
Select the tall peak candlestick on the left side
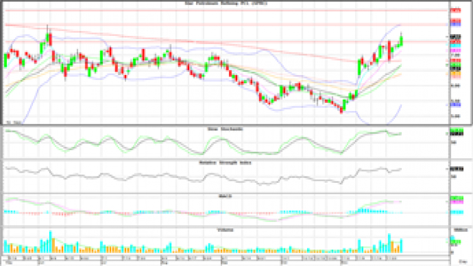49,37
